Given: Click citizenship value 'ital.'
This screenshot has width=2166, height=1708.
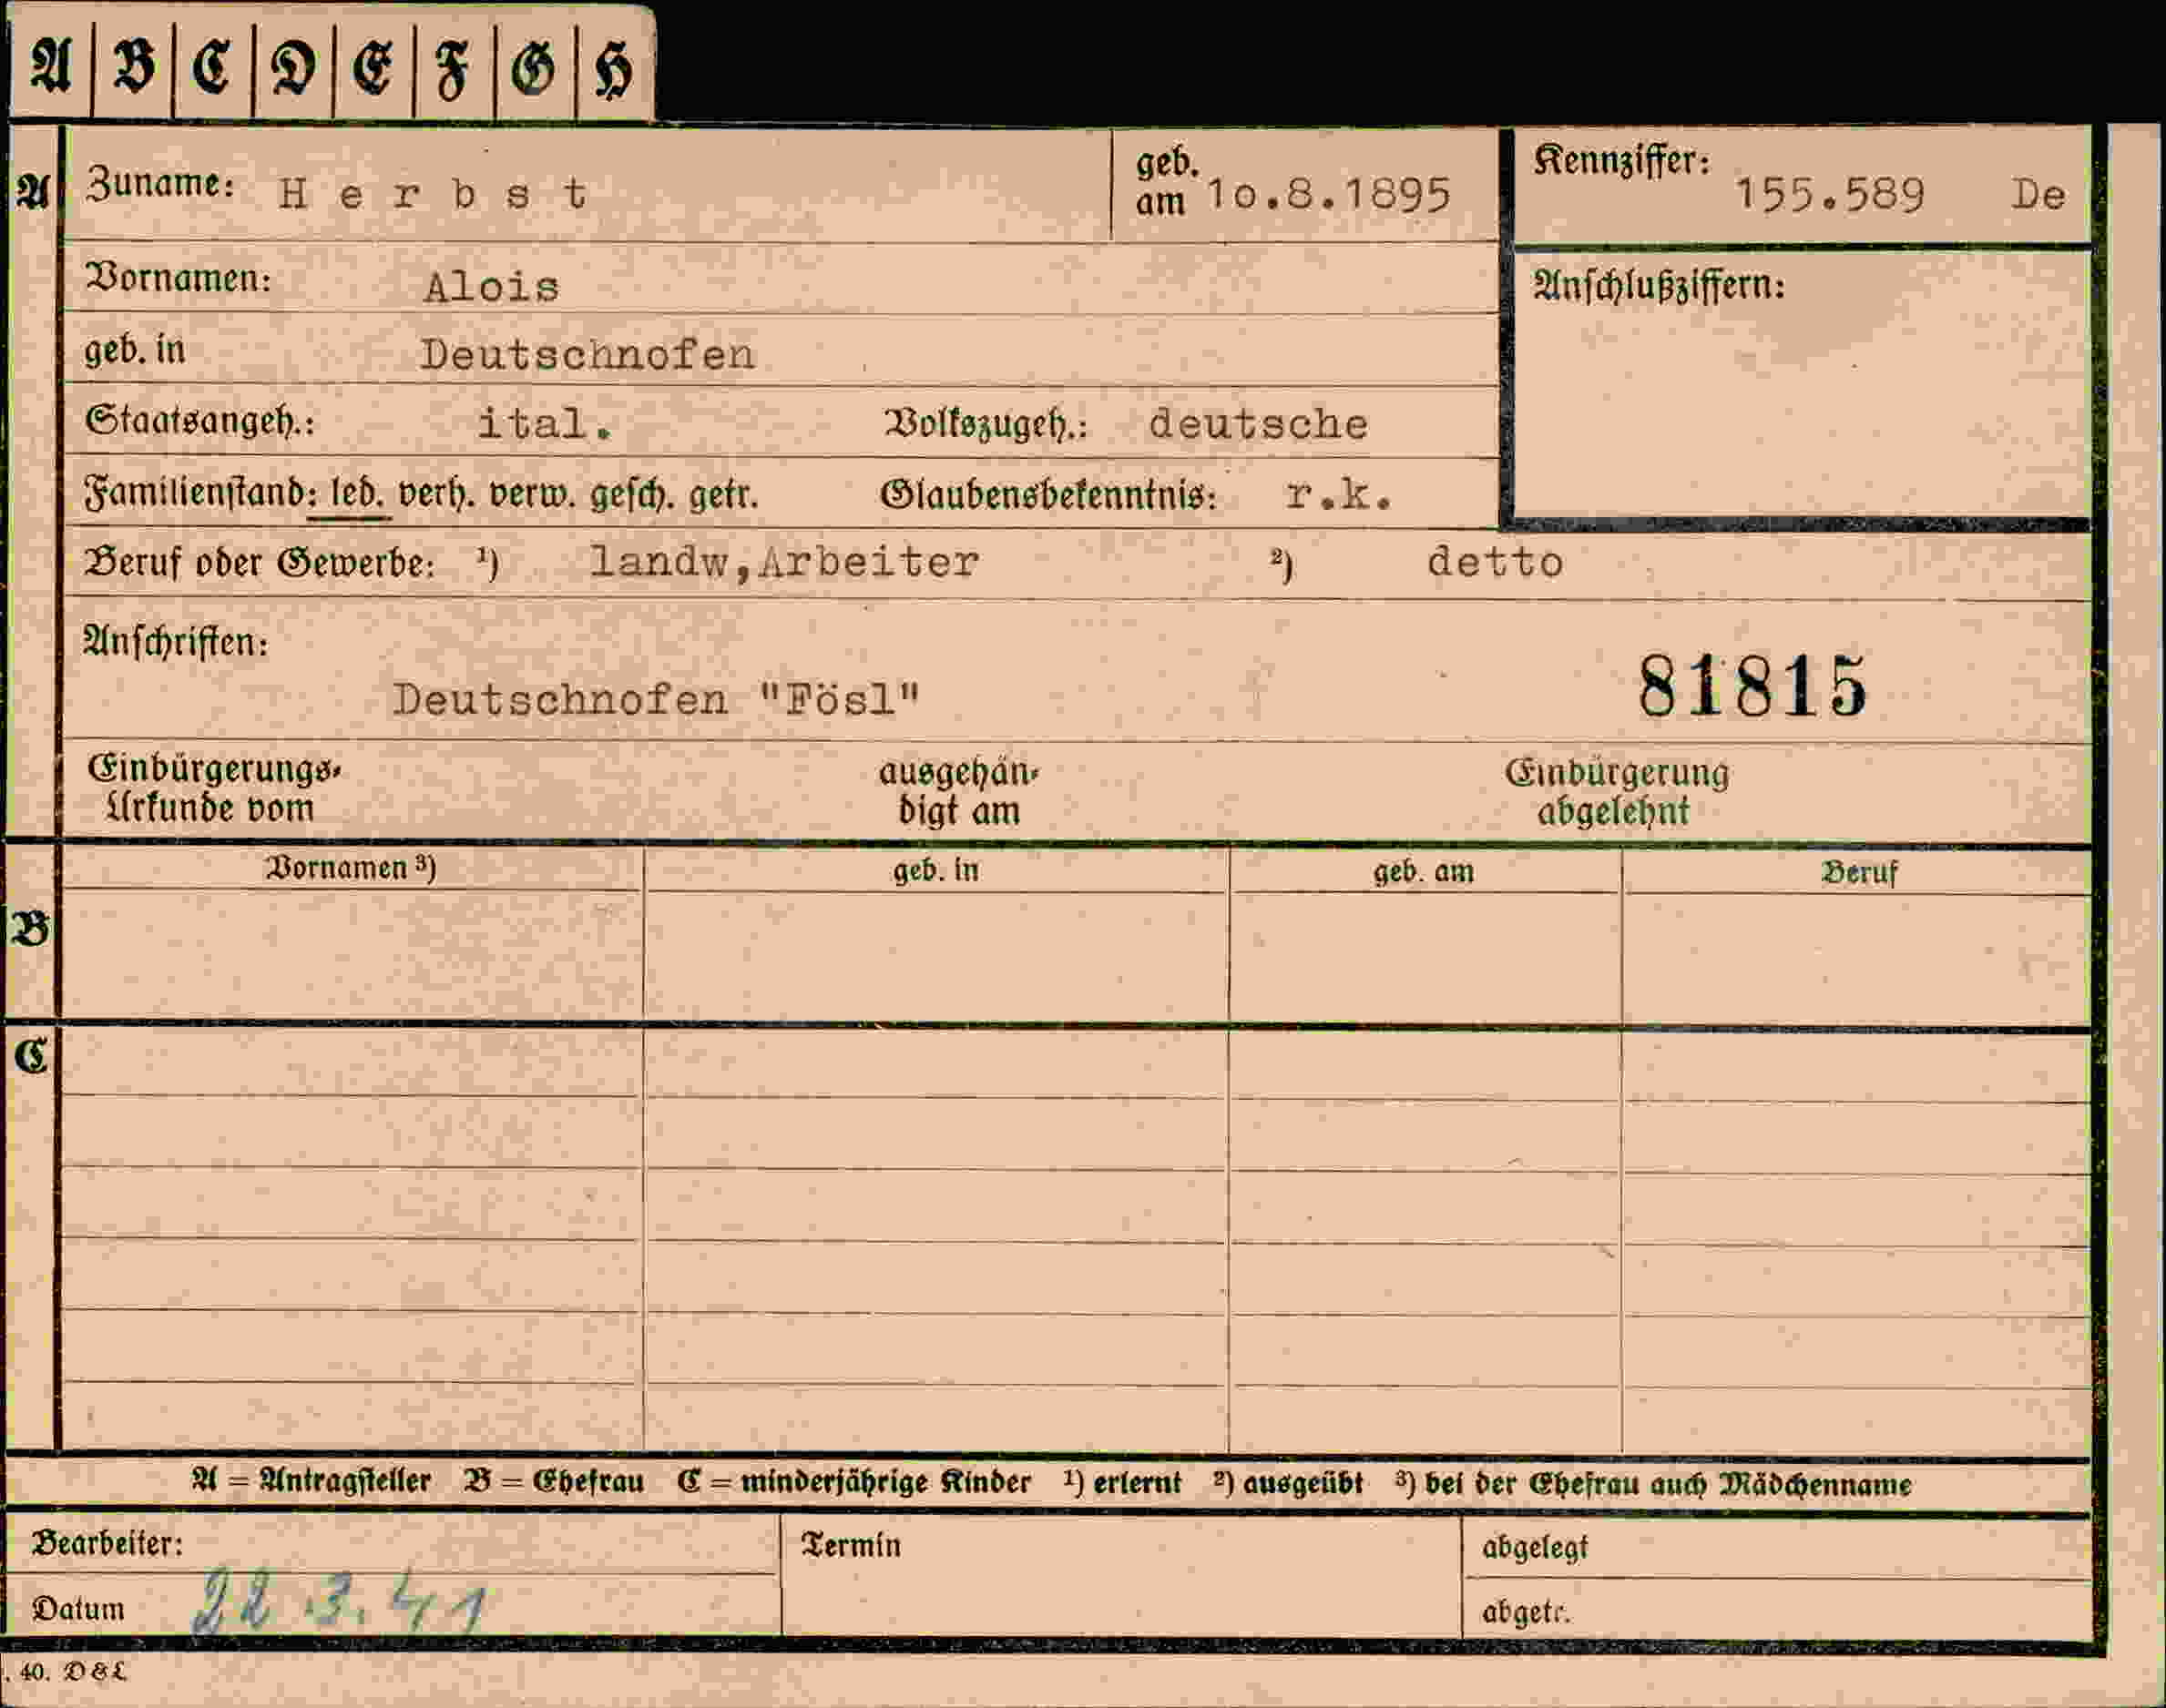Looking at the screenshot, I should 546,424.
